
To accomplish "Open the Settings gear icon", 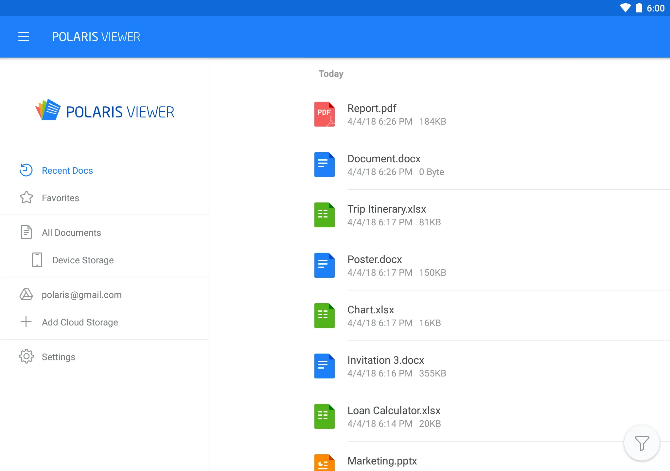I will pos(26,357).
